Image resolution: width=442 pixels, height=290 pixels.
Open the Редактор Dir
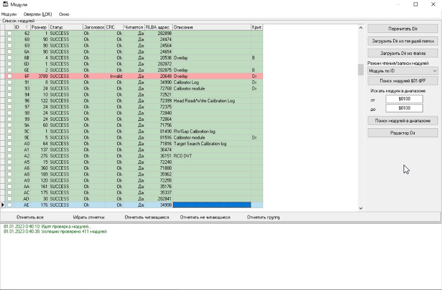pos(403,133)
